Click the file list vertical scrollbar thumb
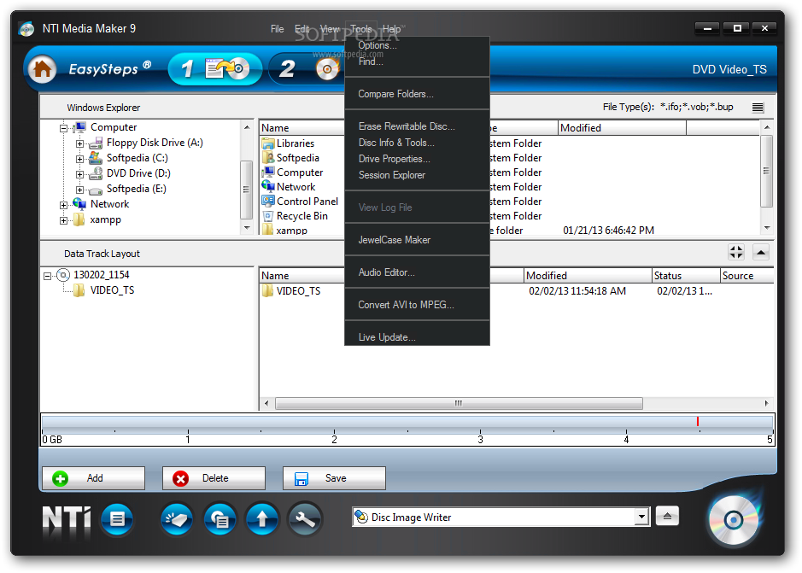Screen dimensions: 802x573 click(766, 171)
